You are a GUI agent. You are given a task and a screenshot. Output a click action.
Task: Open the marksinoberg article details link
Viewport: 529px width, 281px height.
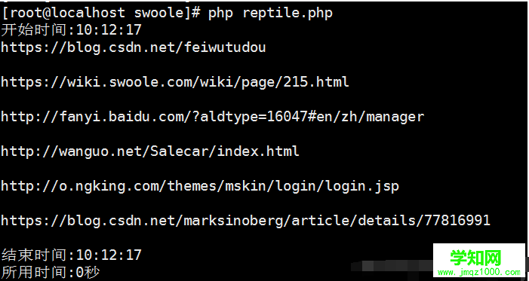click(245, 221)
